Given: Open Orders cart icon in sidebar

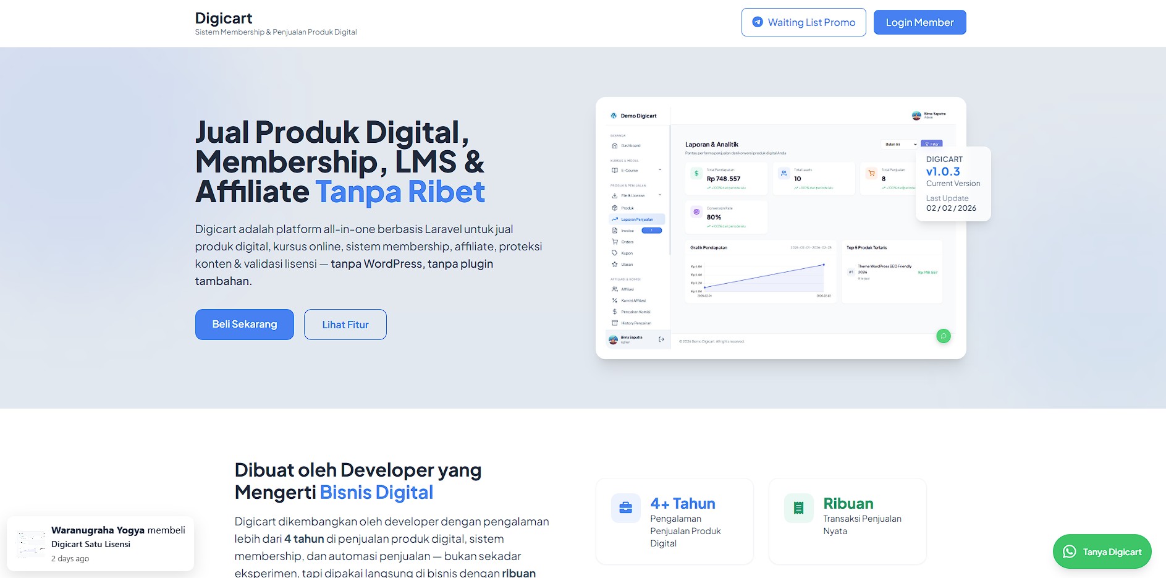Looking at the screenshot, I should (627, 242).
